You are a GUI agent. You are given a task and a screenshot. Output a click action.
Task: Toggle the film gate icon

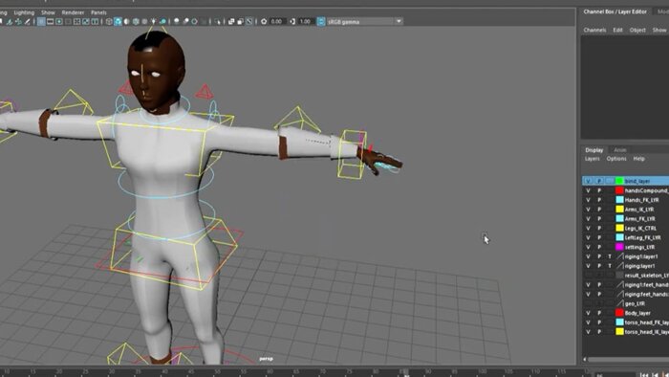click(x=50, y=21)
